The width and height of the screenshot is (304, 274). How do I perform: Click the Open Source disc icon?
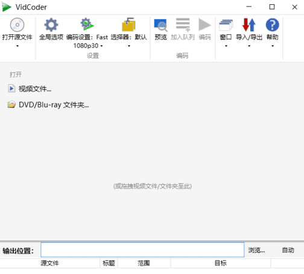click(x=17, y=25)
